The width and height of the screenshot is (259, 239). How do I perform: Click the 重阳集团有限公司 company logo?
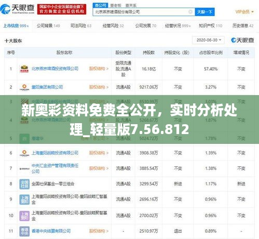(24, 87)
